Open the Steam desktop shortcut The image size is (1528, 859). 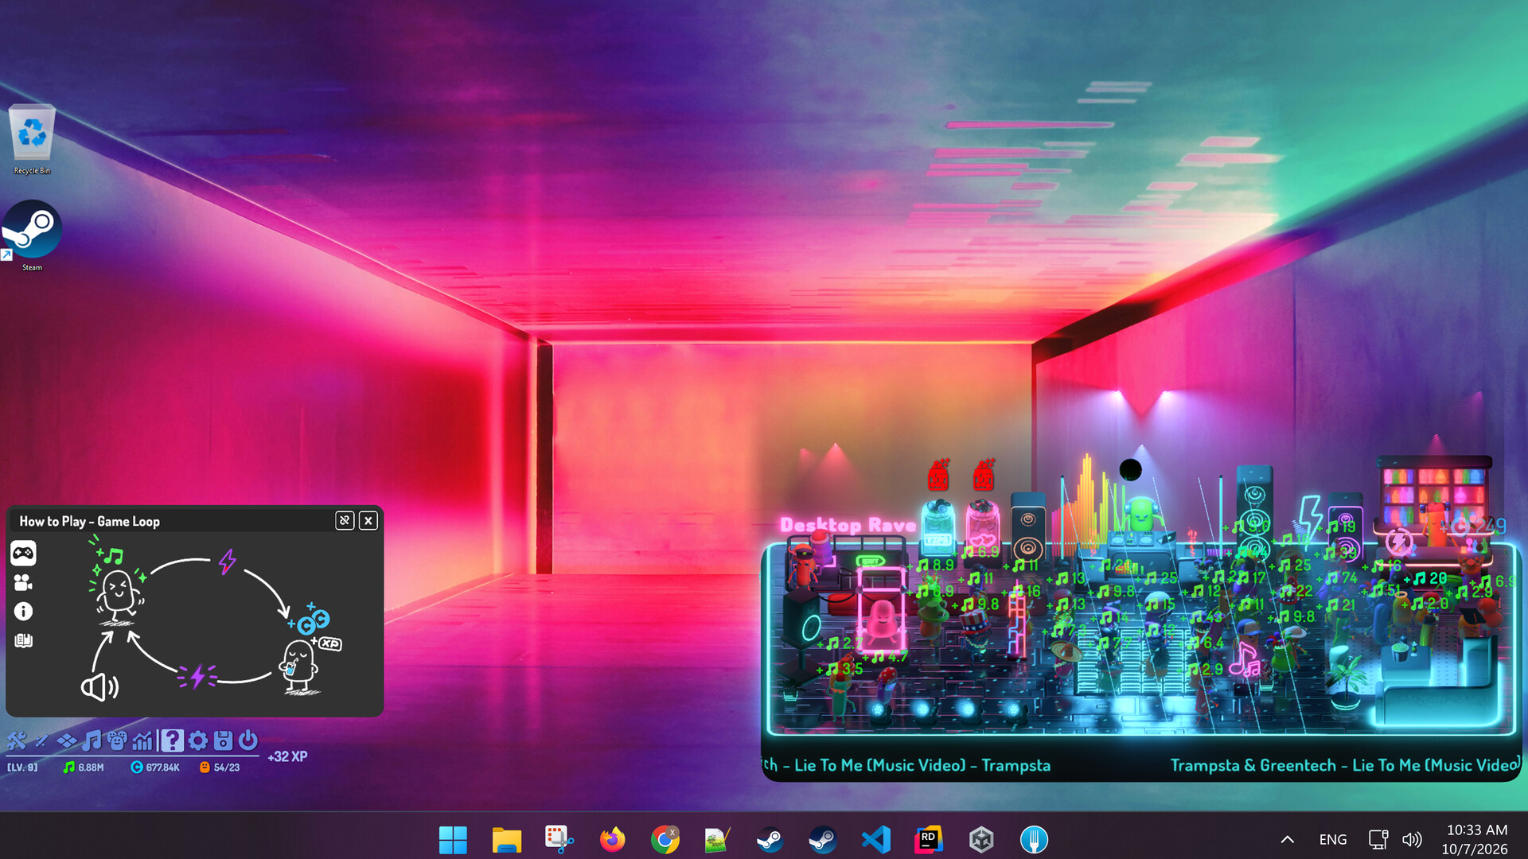(x=32, y=236)
